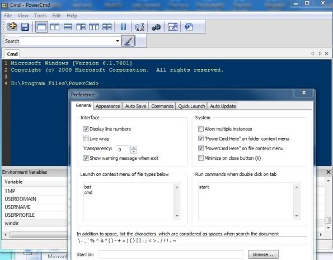
Task: Select the windir variable row
Action: [x=35, y=223]
